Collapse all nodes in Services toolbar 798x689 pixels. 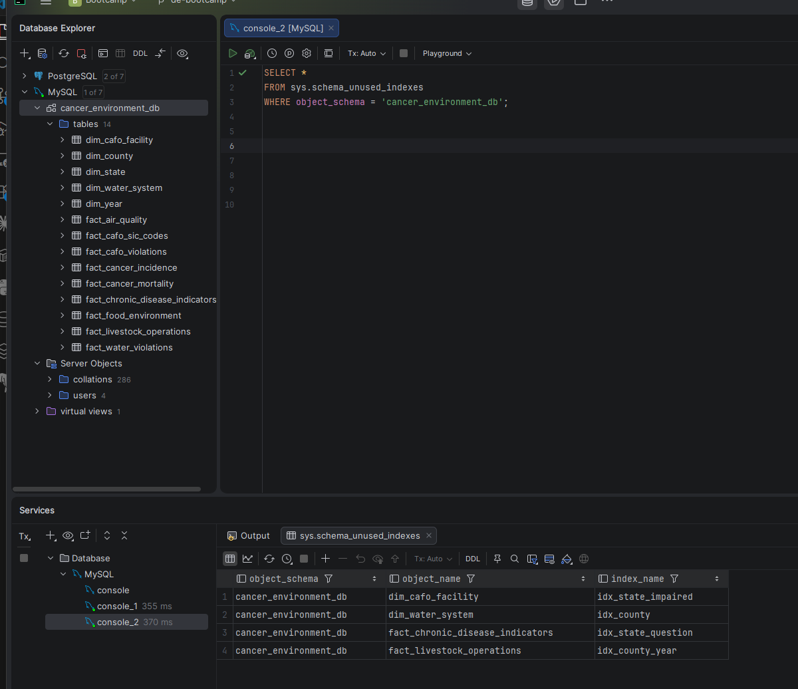(x=124, y=535)
